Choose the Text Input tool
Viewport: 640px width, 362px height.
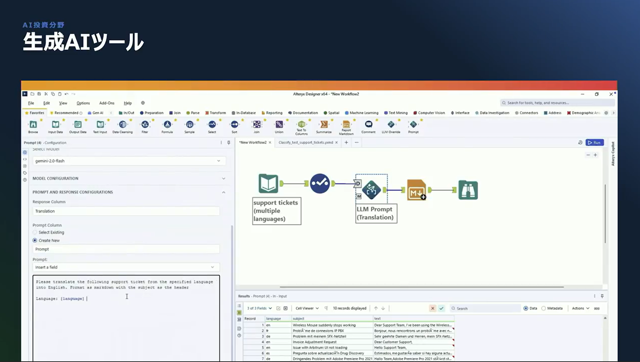pos(100,127)
